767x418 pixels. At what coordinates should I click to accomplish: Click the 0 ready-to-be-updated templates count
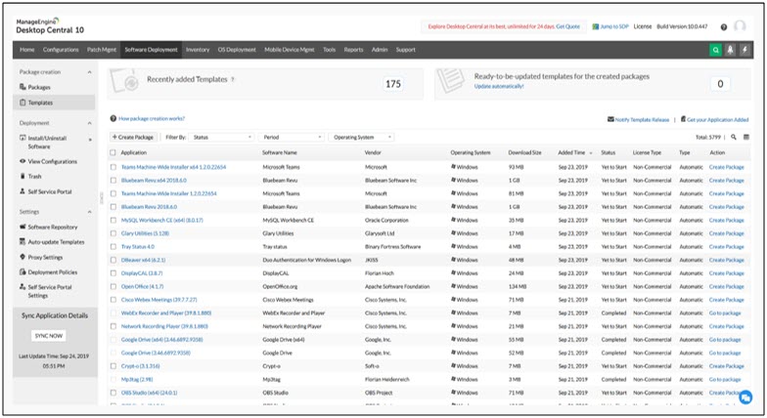[720, 84]
